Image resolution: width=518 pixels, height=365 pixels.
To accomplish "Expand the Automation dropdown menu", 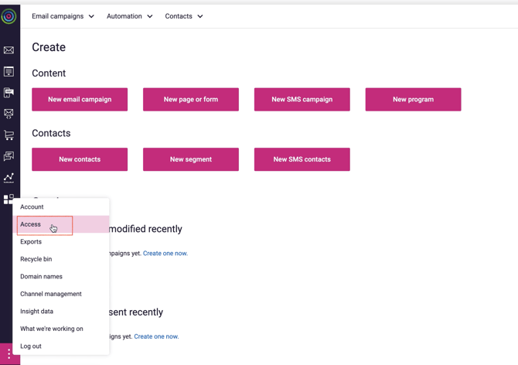I will (x=129, y=16).
